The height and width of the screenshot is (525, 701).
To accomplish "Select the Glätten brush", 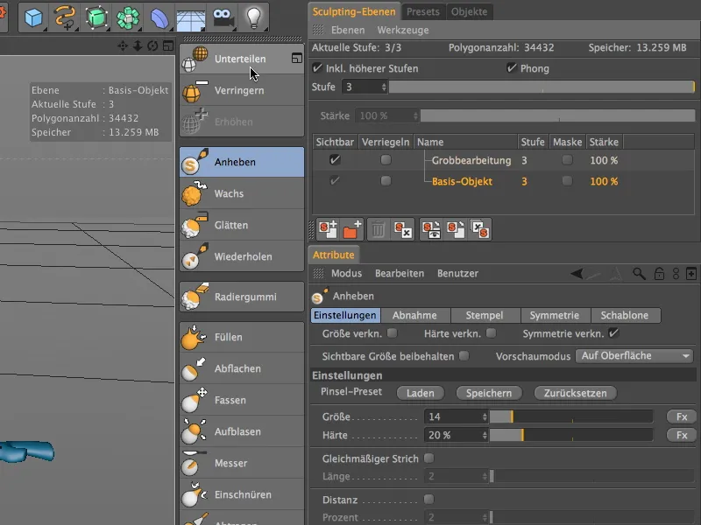I will pyautogui.click(x=242, y=226).
